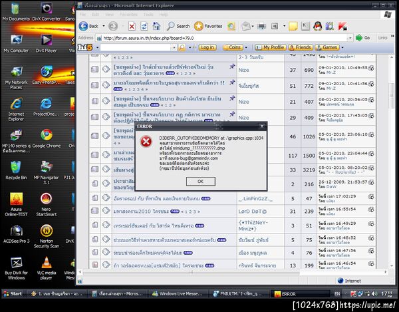
Task: Click EN language indicator in tray
Action: point(337,294)
